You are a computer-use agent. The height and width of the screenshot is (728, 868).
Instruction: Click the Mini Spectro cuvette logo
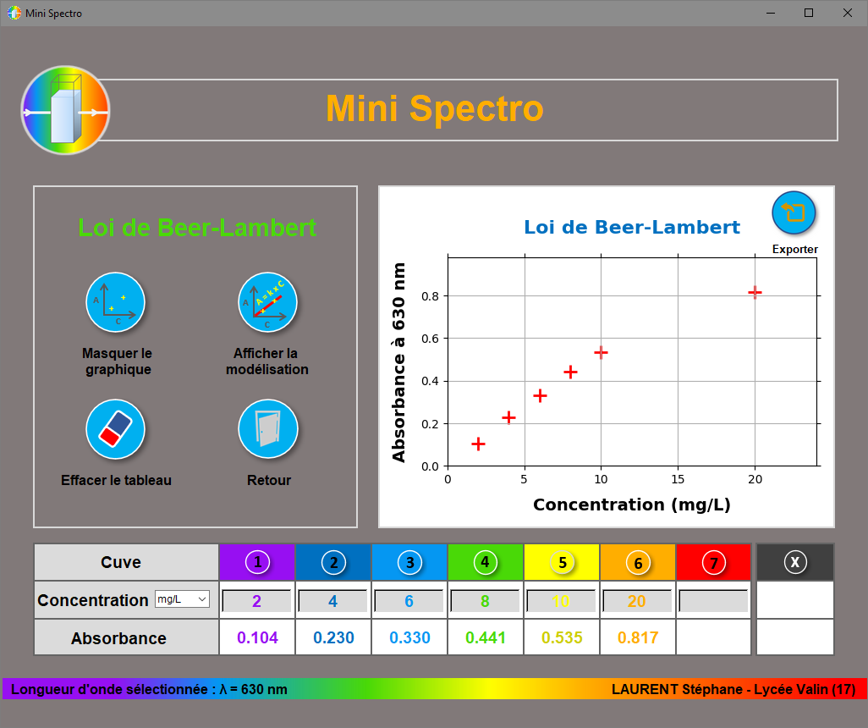coord(65,110)
